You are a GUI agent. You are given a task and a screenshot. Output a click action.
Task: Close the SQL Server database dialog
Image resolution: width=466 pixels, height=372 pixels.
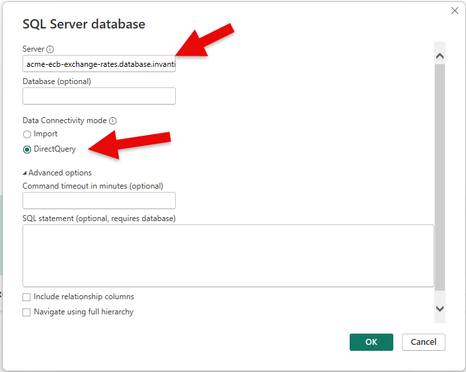click(x=454, y=11)
